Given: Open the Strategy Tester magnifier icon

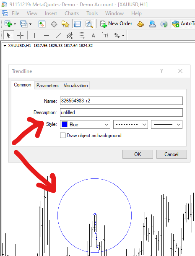Looking at the screenshot, I should coord(89,24).
